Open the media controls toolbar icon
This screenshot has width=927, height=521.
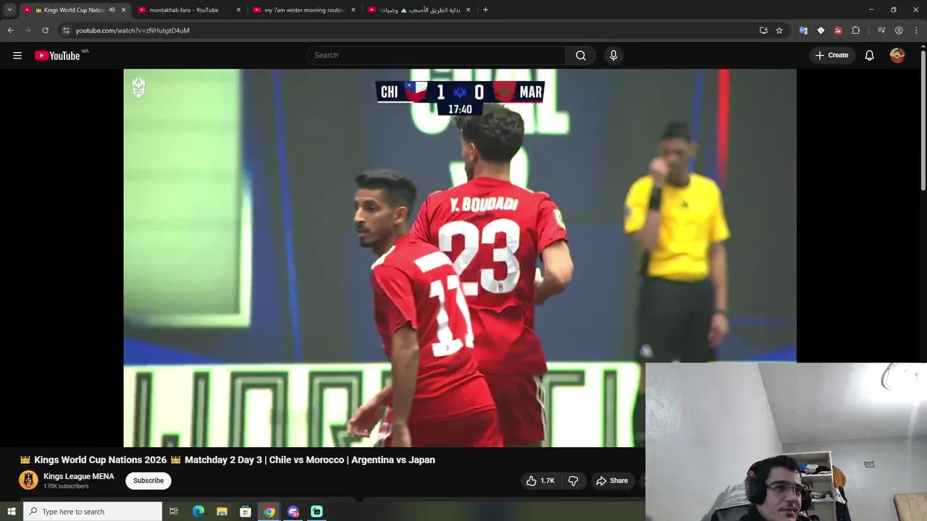881,30
